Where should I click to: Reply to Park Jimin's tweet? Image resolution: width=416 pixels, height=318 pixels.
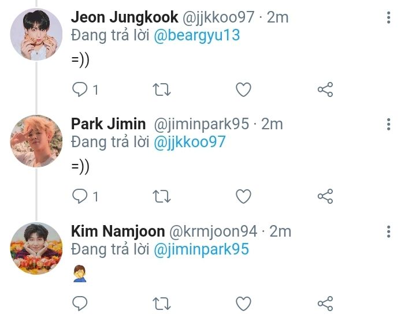pyautogui.click(x=79, y=196)
